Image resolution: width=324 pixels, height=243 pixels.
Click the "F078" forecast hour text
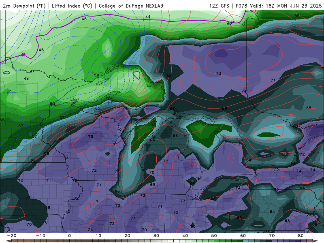pos(241,6)
